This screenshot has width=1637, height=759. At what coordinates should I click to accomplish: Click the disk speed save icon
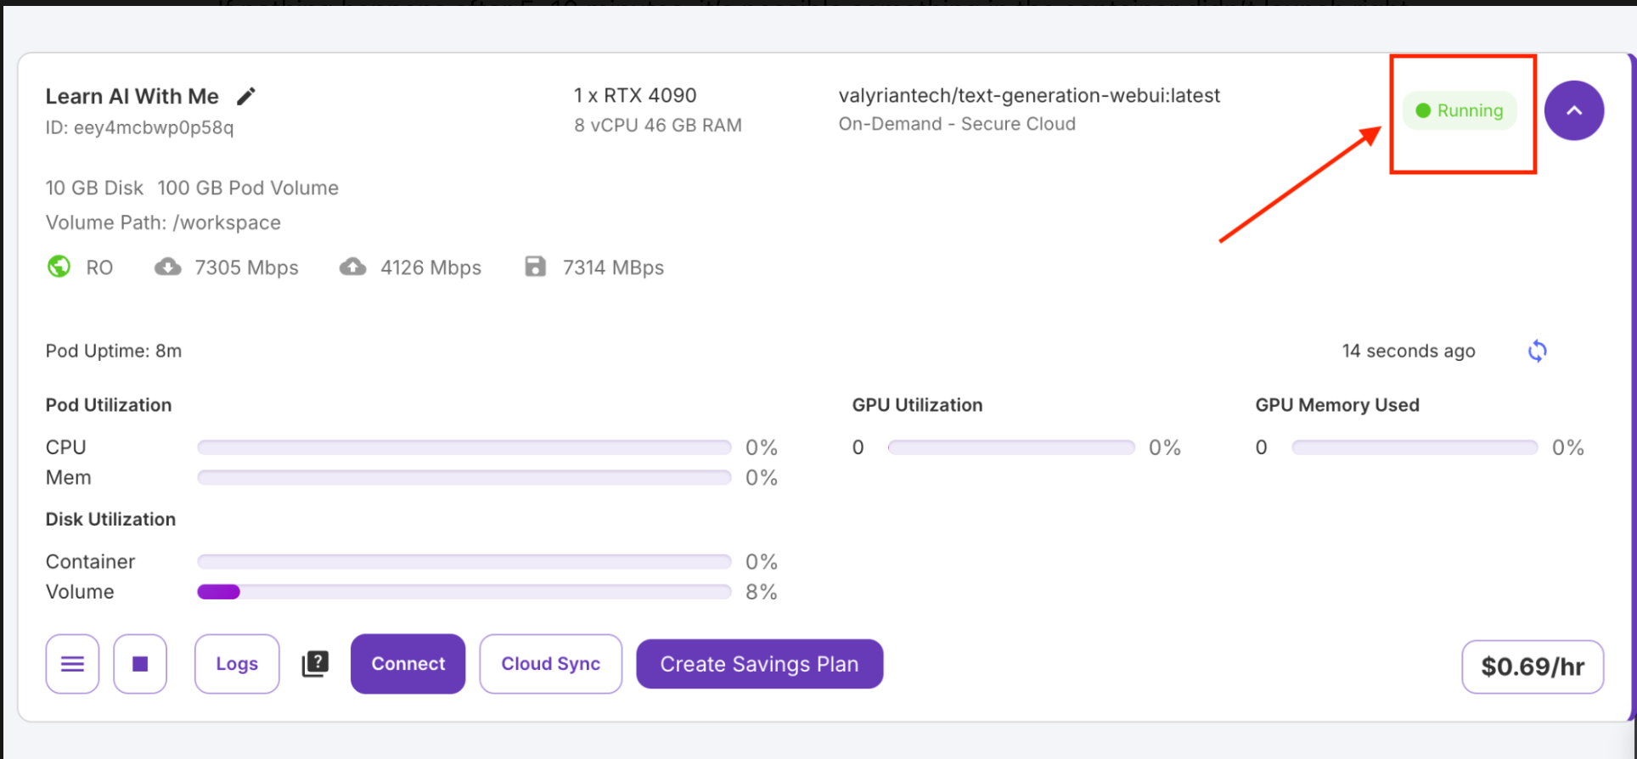[x=535, y=267]
